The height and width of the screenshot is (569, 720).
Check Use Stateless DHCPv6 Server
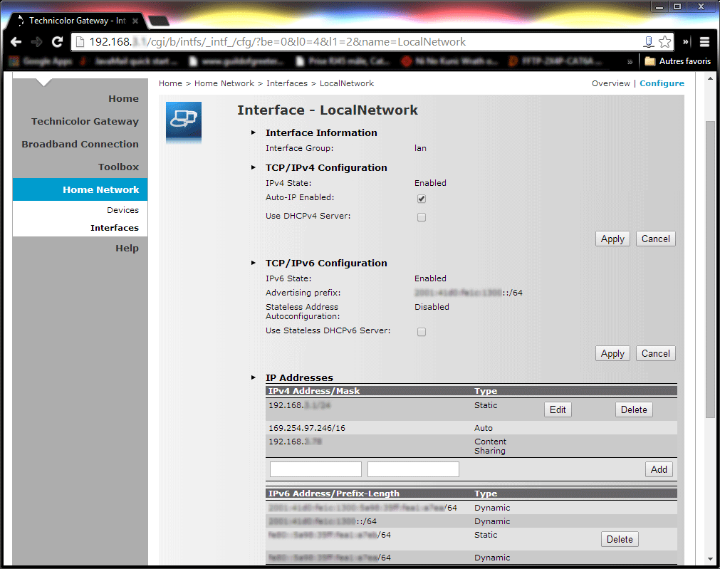point(421,331)
